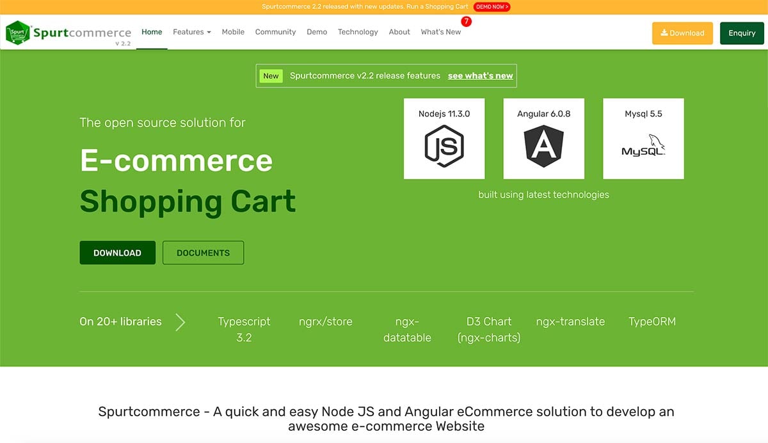
Task: Click the Spurtcommerce logo icon
Action: (x=18, y=33)
